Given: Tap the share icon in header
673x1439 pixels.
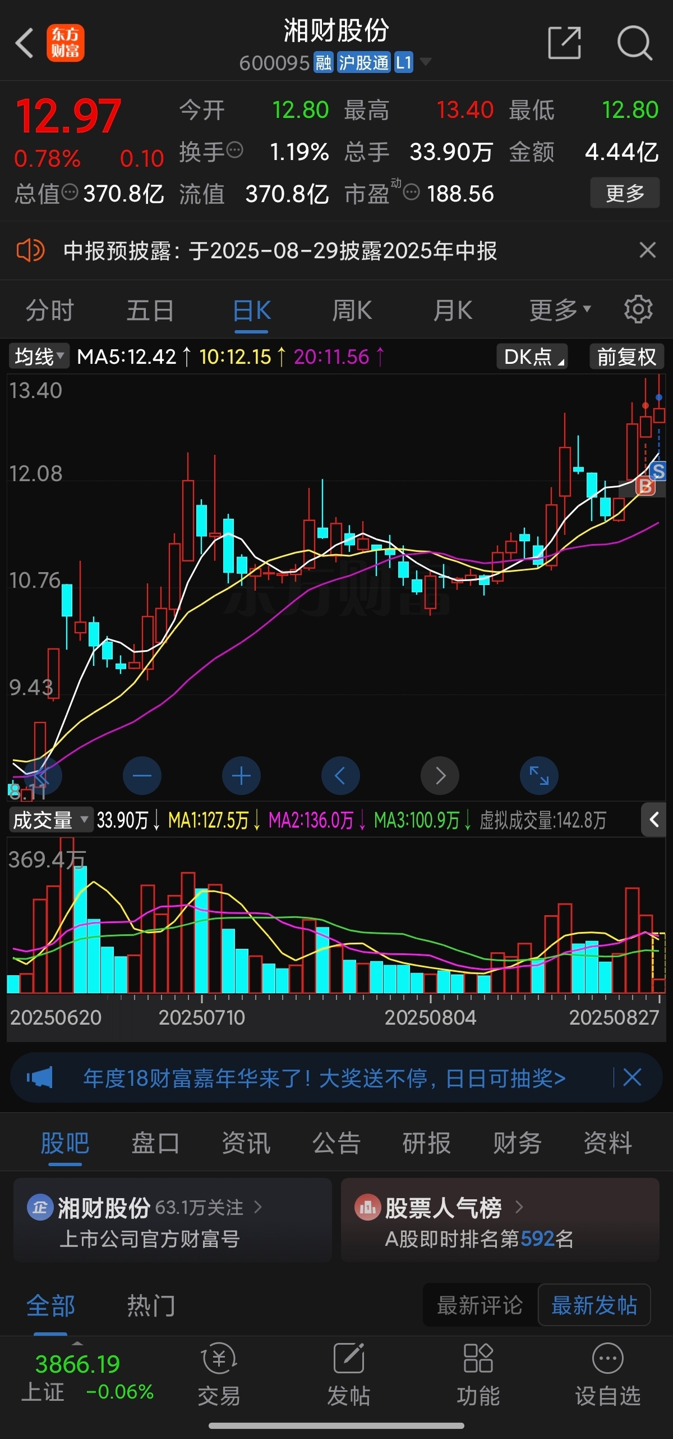Looking at the screenshot, I should point(564,43).
